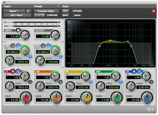Click the HMF 2.62 kHz frequency field
This screenshot has height=115, width=158.
(x=113, y=87)
